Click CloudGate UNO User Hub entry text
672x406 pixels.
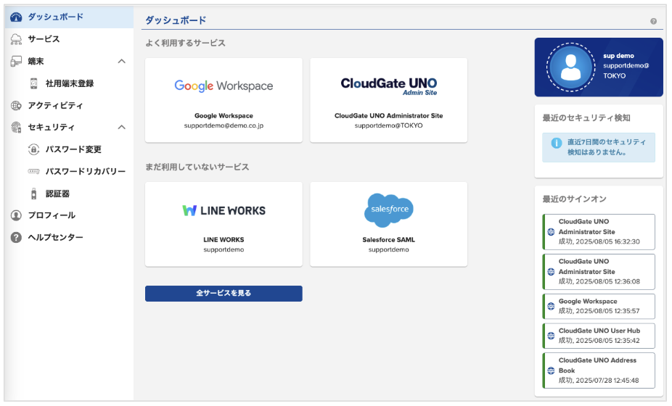coord(599,331)
